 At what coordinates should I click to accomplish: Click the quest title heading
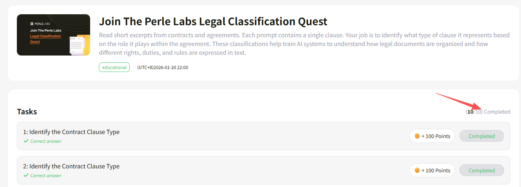(x=213, y=22)
